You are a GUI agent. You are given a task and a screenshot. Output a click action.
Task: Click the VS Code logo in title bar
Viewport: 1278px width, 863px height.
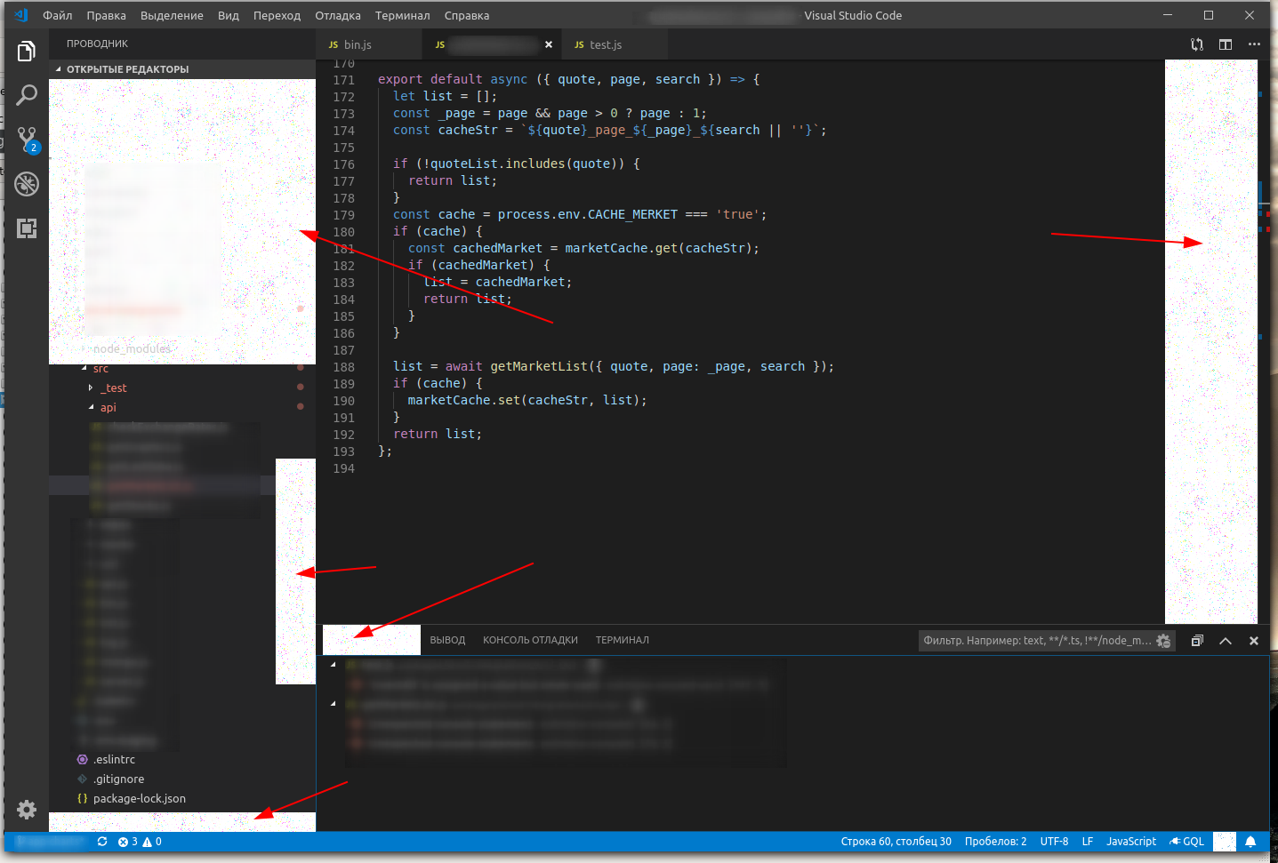[21, 15]
